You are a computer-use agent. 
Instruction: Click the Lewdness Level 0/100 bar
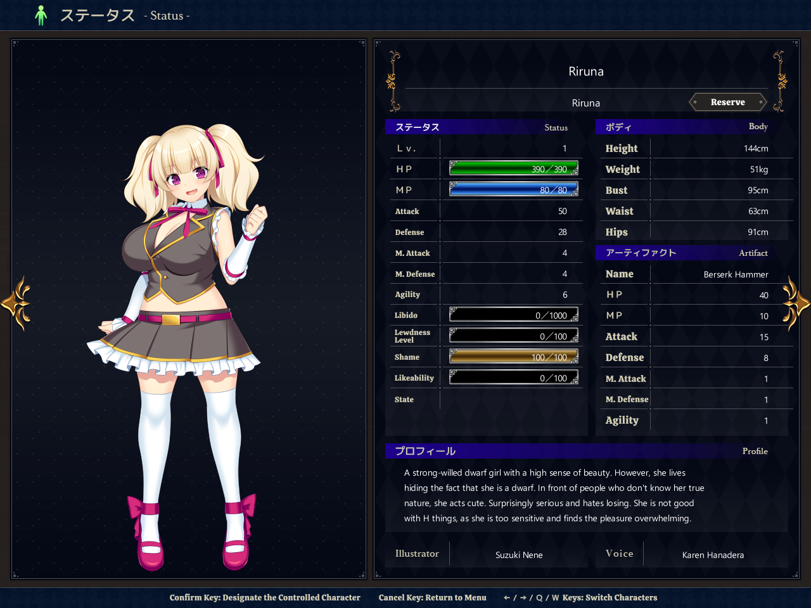(x=514, y=336)
